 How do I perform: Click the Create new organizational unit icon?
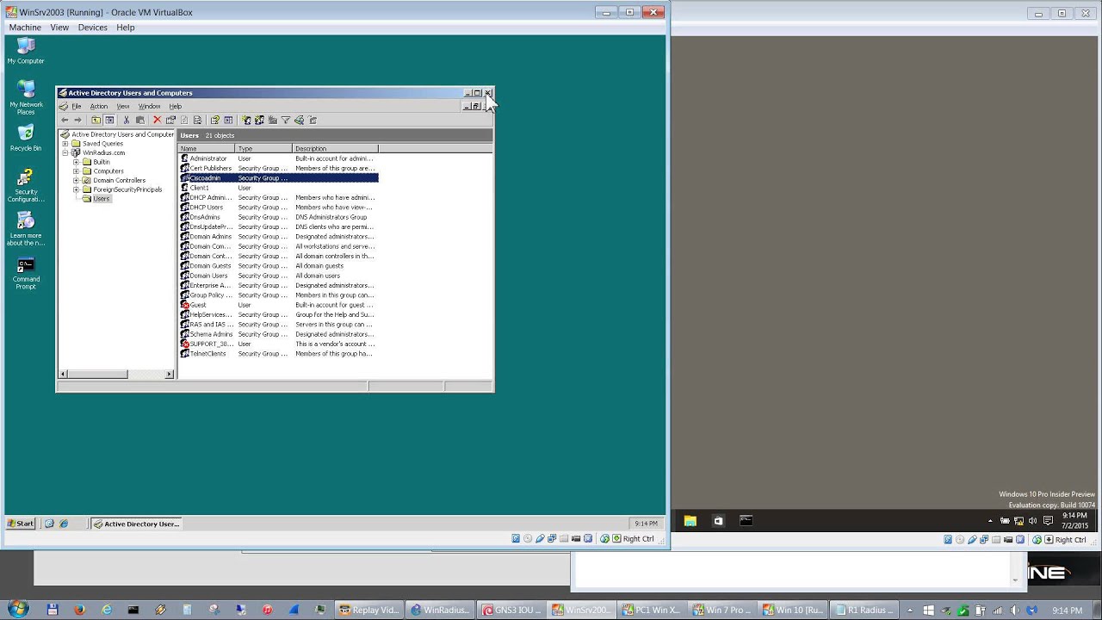click(x=273, y=120)
